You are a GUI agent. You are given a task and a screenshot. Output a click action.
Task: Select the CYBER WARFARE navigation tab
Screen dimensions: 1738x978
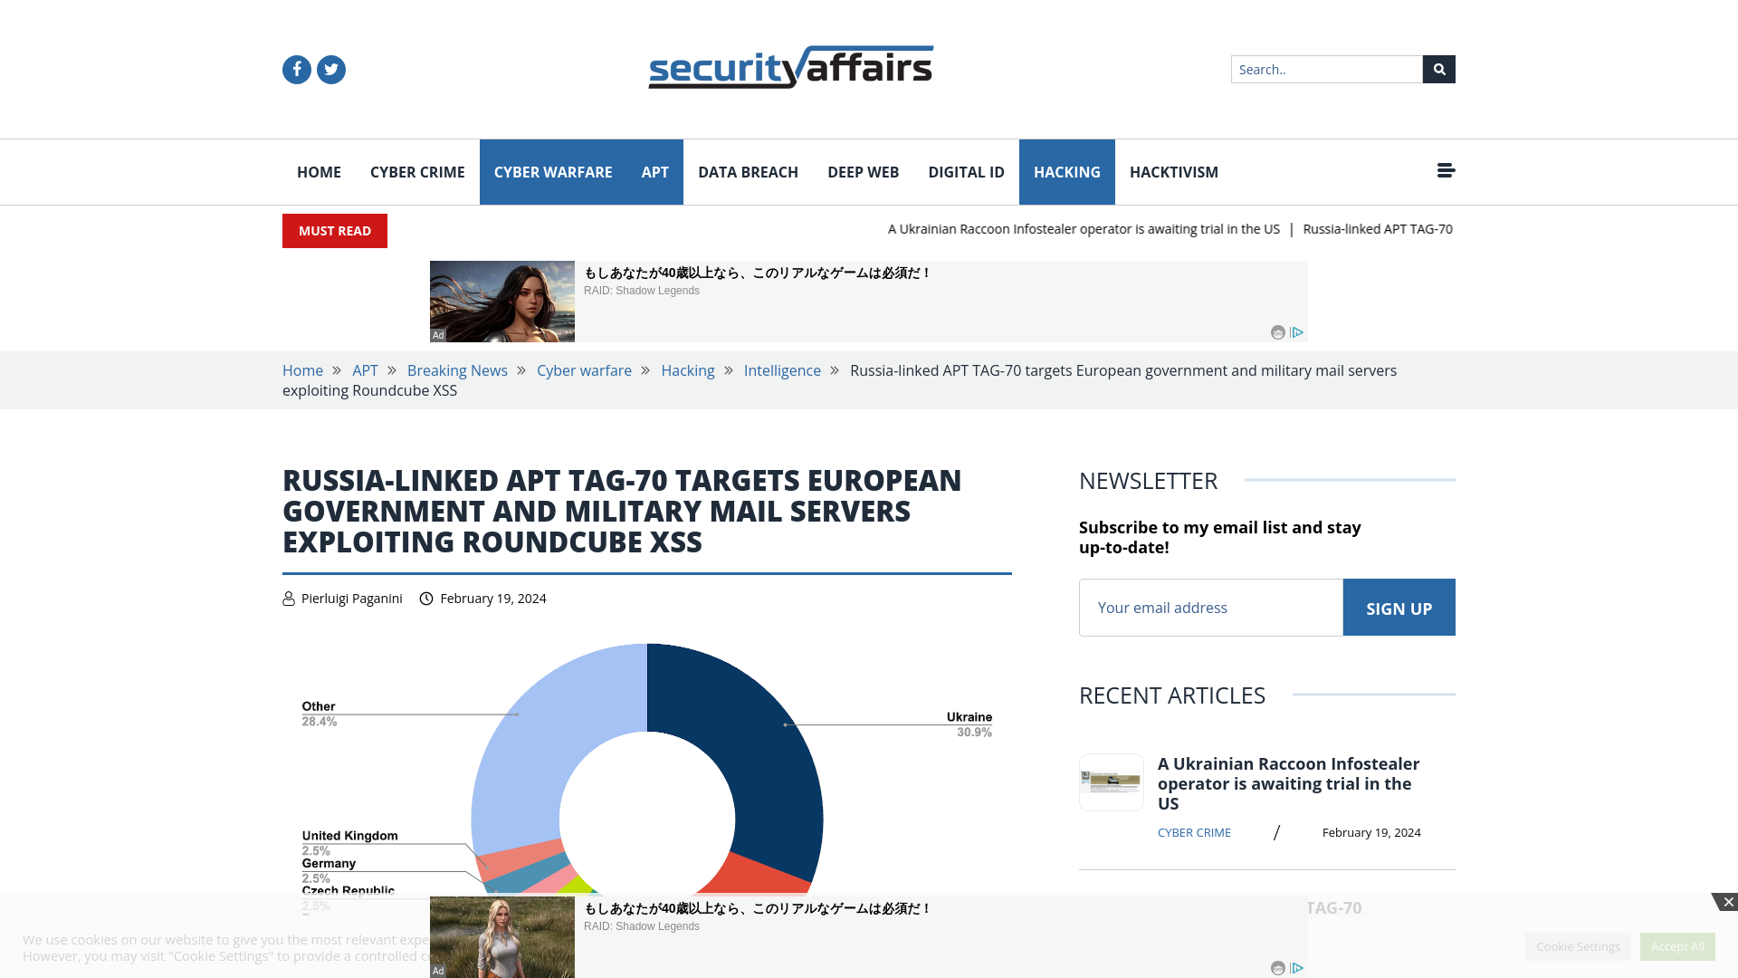pyautogui.click(x=553, y=172)
